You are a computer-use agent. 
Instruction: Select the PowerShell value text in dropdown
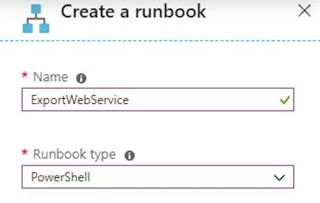pyautogui.click(x=61, y=177)
